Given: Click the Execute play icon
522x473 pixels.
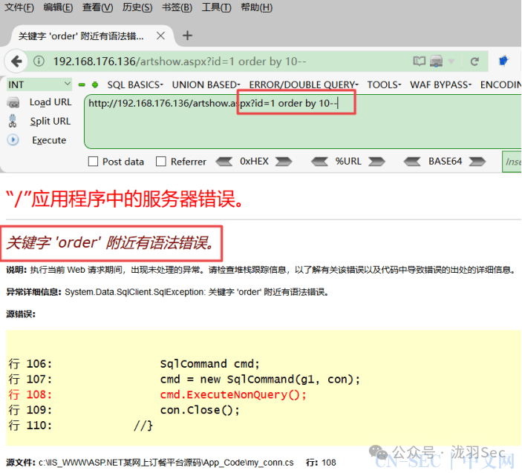Looking at the screenshot, I should (13, 140).
